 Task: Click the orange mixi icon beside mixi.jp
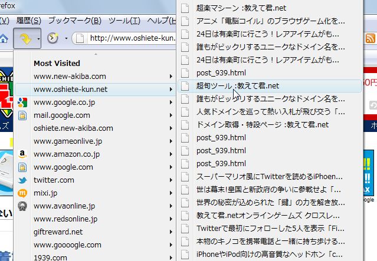coord(22,193)
